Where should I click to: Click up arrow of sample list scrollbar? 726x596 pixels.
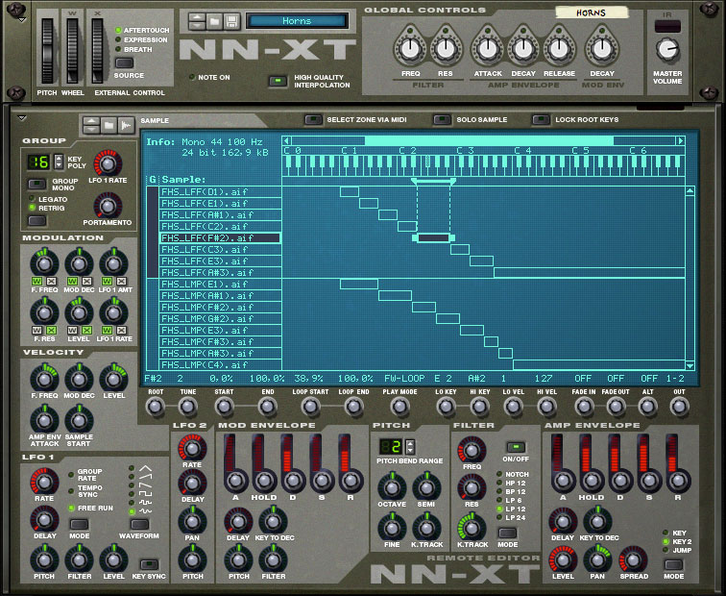(690, 190)
